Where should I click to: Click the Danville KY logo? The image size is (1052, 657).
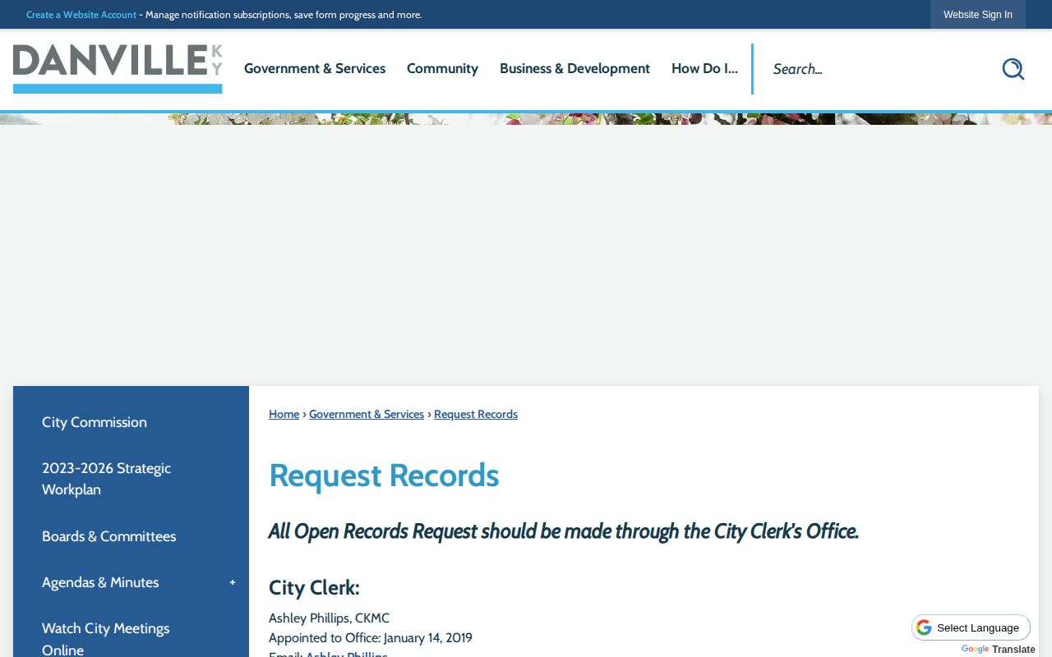[118, 69]
